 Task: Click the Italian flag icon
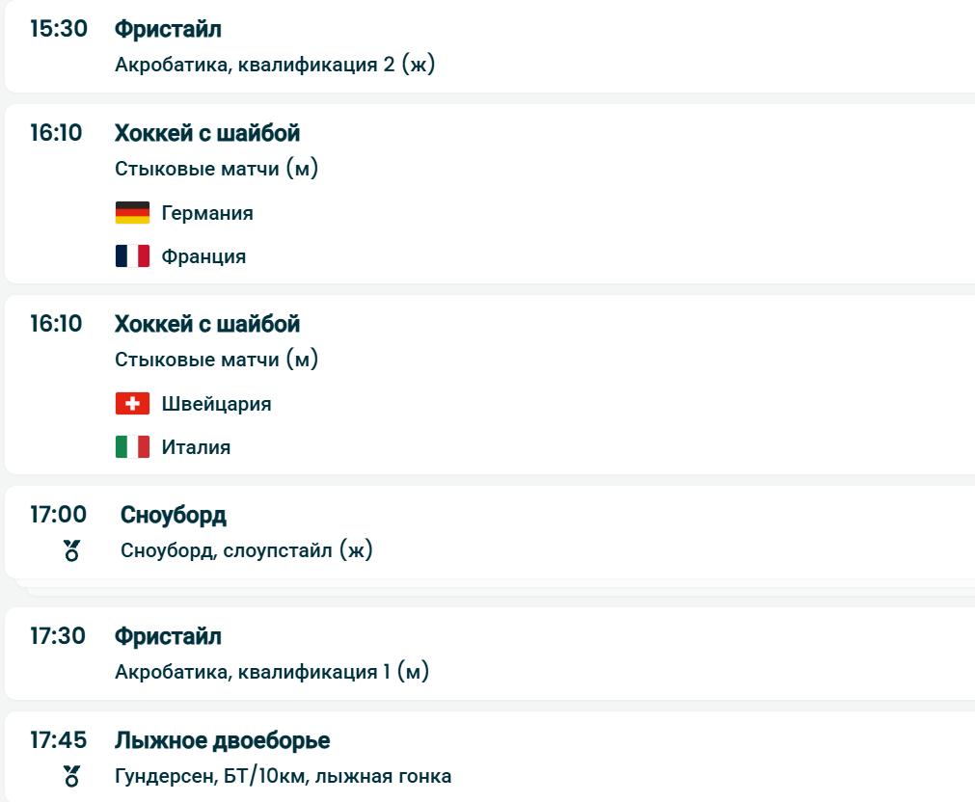(132, 447)
